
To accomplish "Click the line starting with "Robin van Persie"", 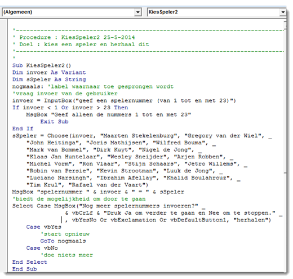I will point(125,171).
